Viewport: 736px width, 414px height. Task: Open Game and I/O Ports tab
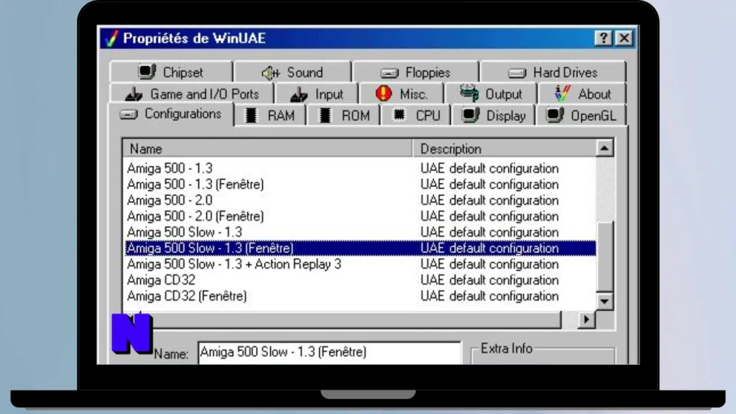191,94
